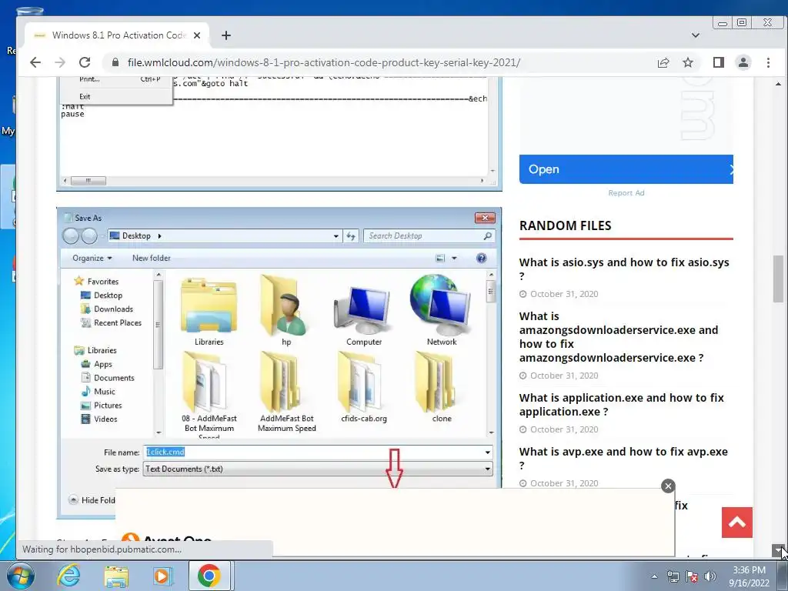Open Windows Media Player from taskbar
This screenshot has width=788, height=591.
(x=162, y=576)
